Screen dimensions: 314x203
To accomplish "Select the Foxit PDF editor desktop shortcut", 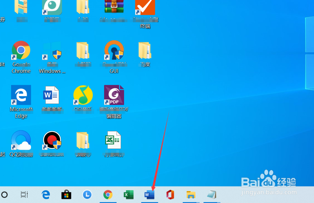I will pyautogui.click(x=114, y=95).
